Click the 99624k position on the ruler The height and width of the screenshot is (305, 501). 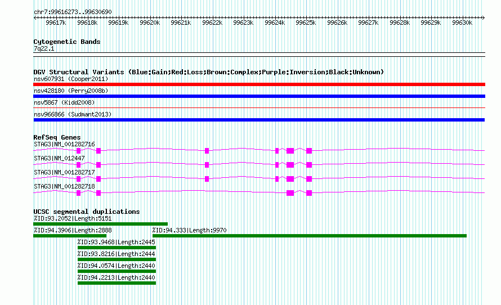[275, 23]
